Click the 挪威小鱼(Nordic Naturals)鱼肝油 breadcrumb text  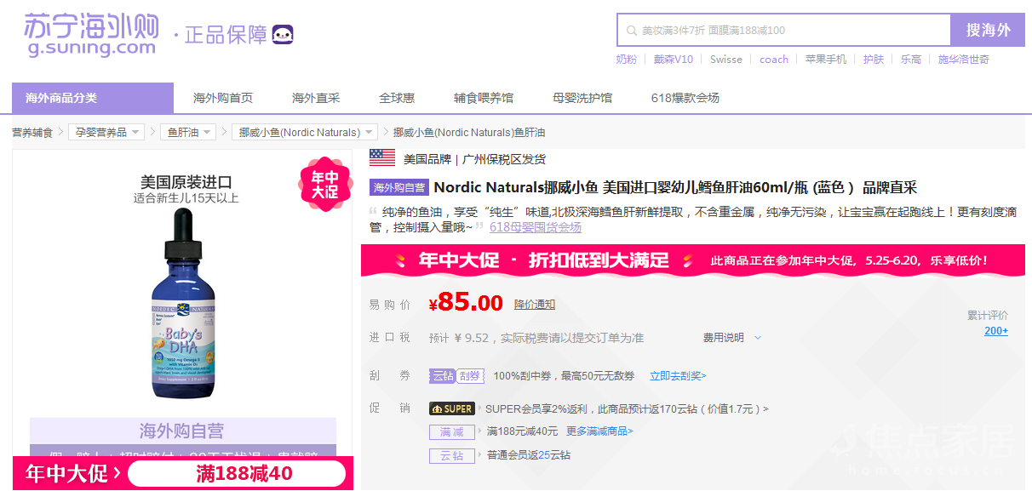click(469, 133)
